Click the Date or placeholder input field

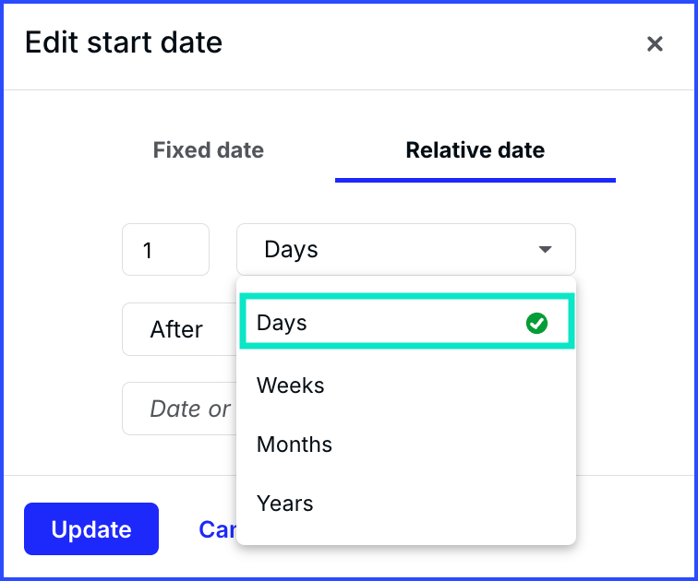click(x=179, y=409)
